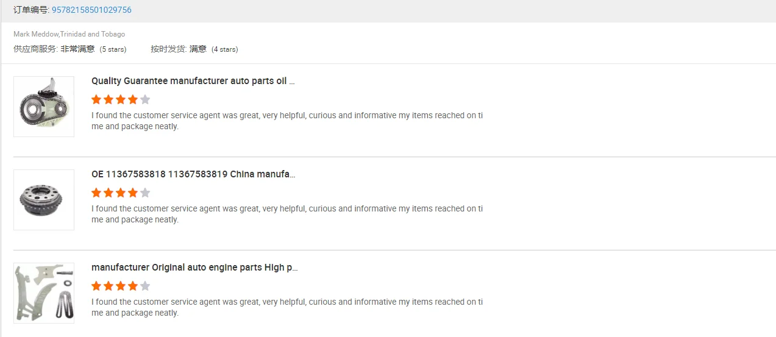Open the Quality Guarantee manufacturer auto parts title

click(193, 81)
